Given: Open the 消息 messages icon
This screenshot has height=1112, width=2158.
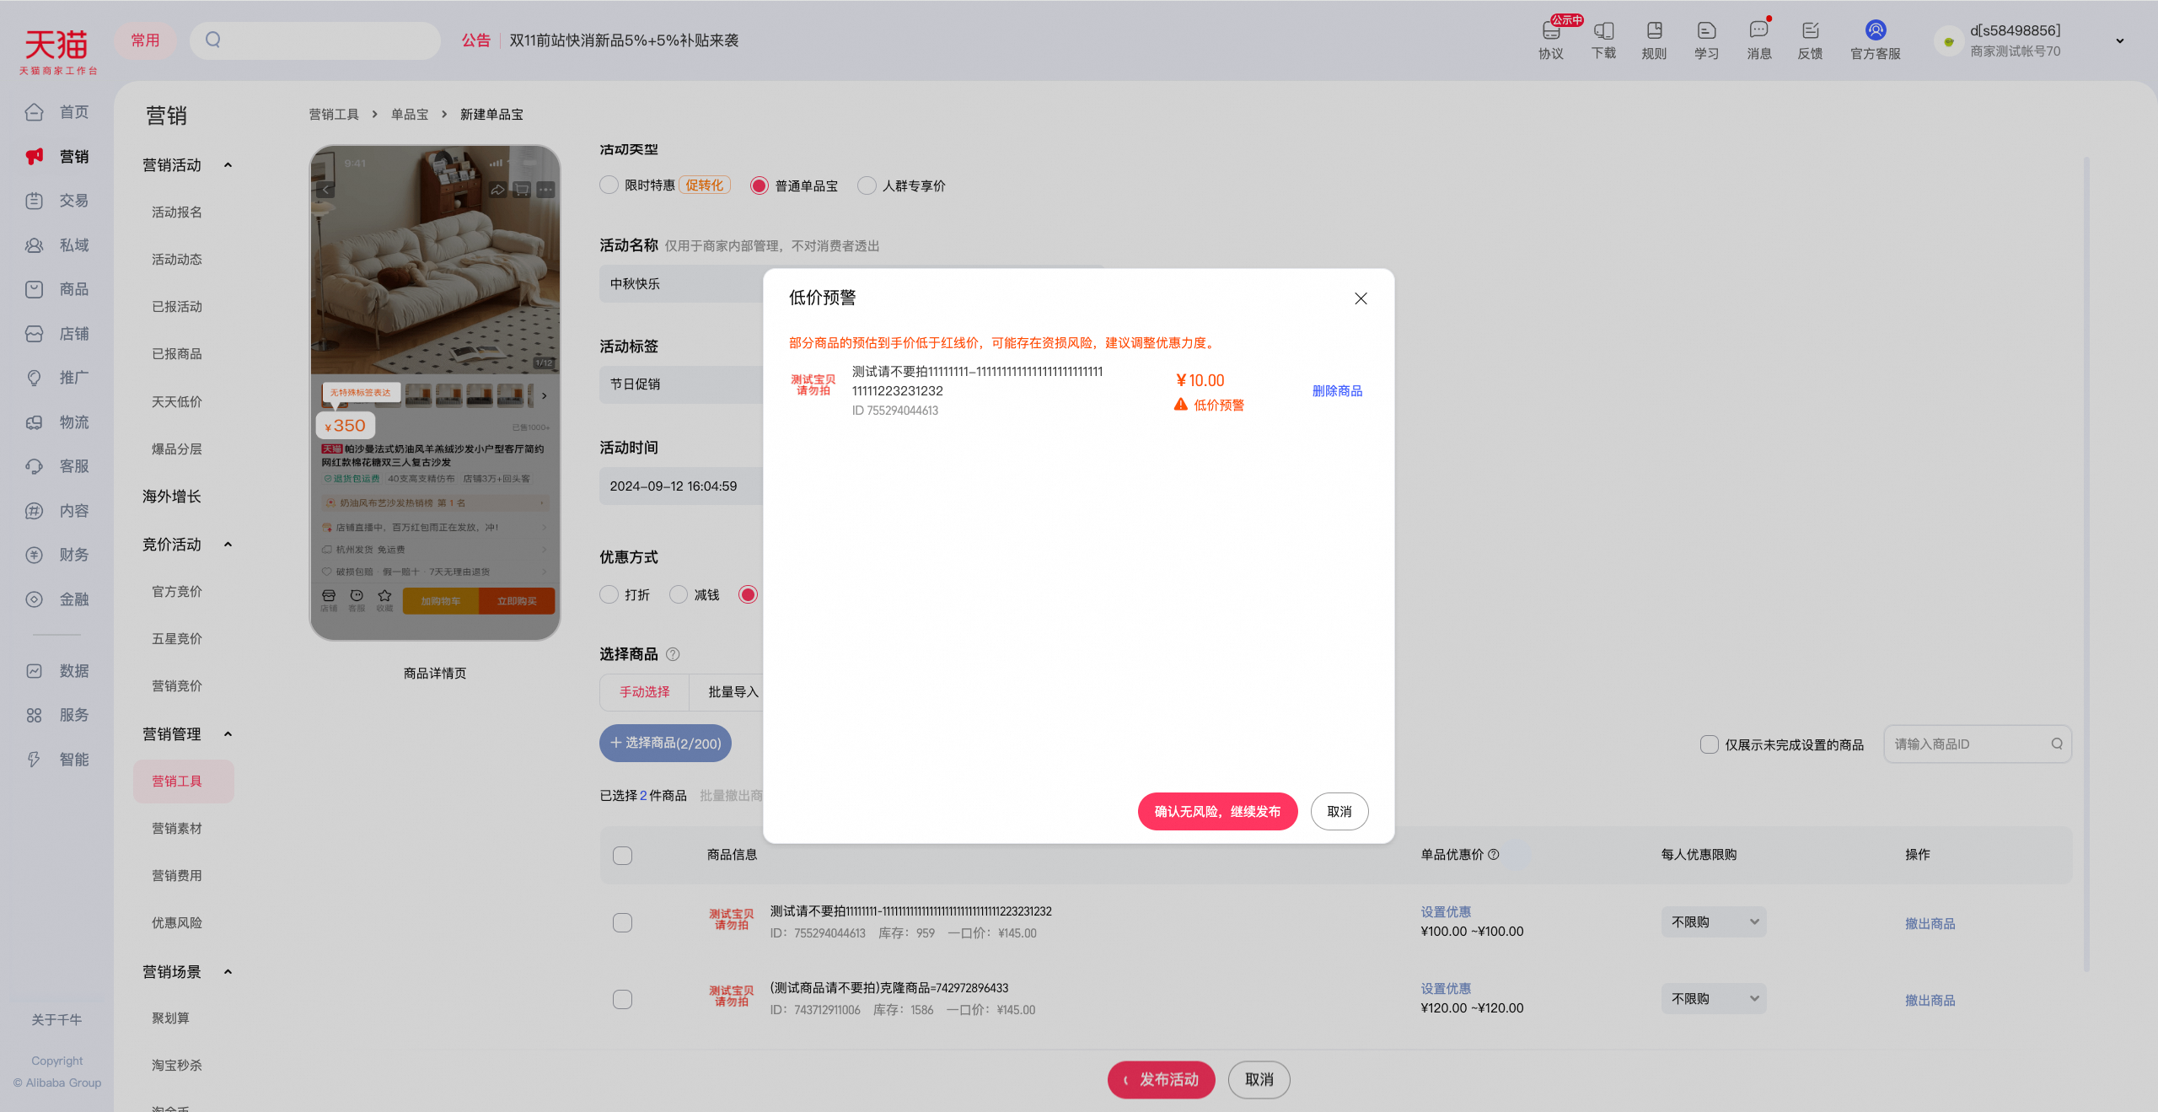Looking at the screenshot, I should 1758,40.
